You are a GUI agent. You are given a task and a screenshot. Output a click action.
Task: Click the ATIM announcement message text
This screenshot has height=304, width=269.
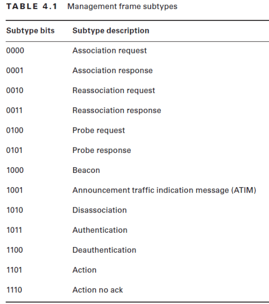[x=164, y=191]
